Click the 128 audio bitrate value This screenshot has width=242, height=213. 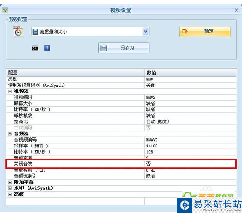pos(150,152)
